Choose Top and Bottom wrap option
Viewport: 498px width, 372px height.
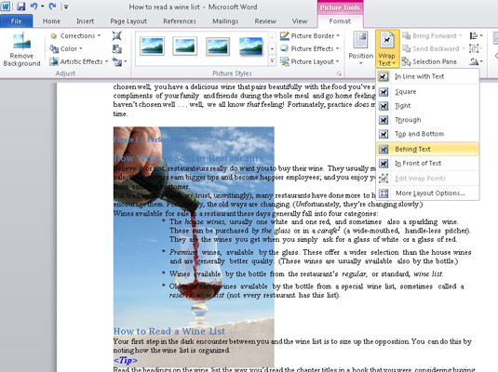[x=427, y=134]
